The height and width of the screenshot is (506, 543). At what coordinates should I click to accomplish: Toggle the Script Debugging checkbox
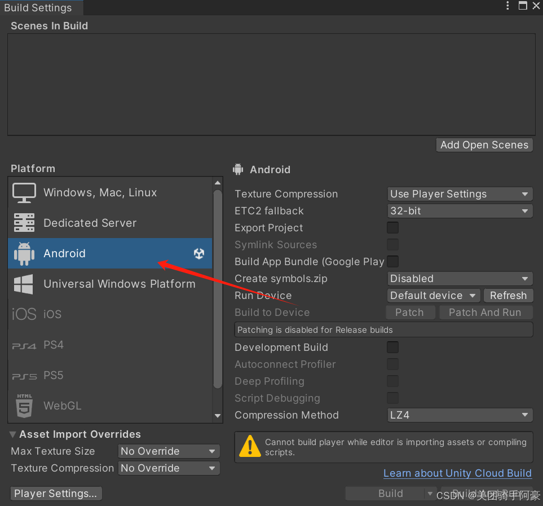point(392,398)
